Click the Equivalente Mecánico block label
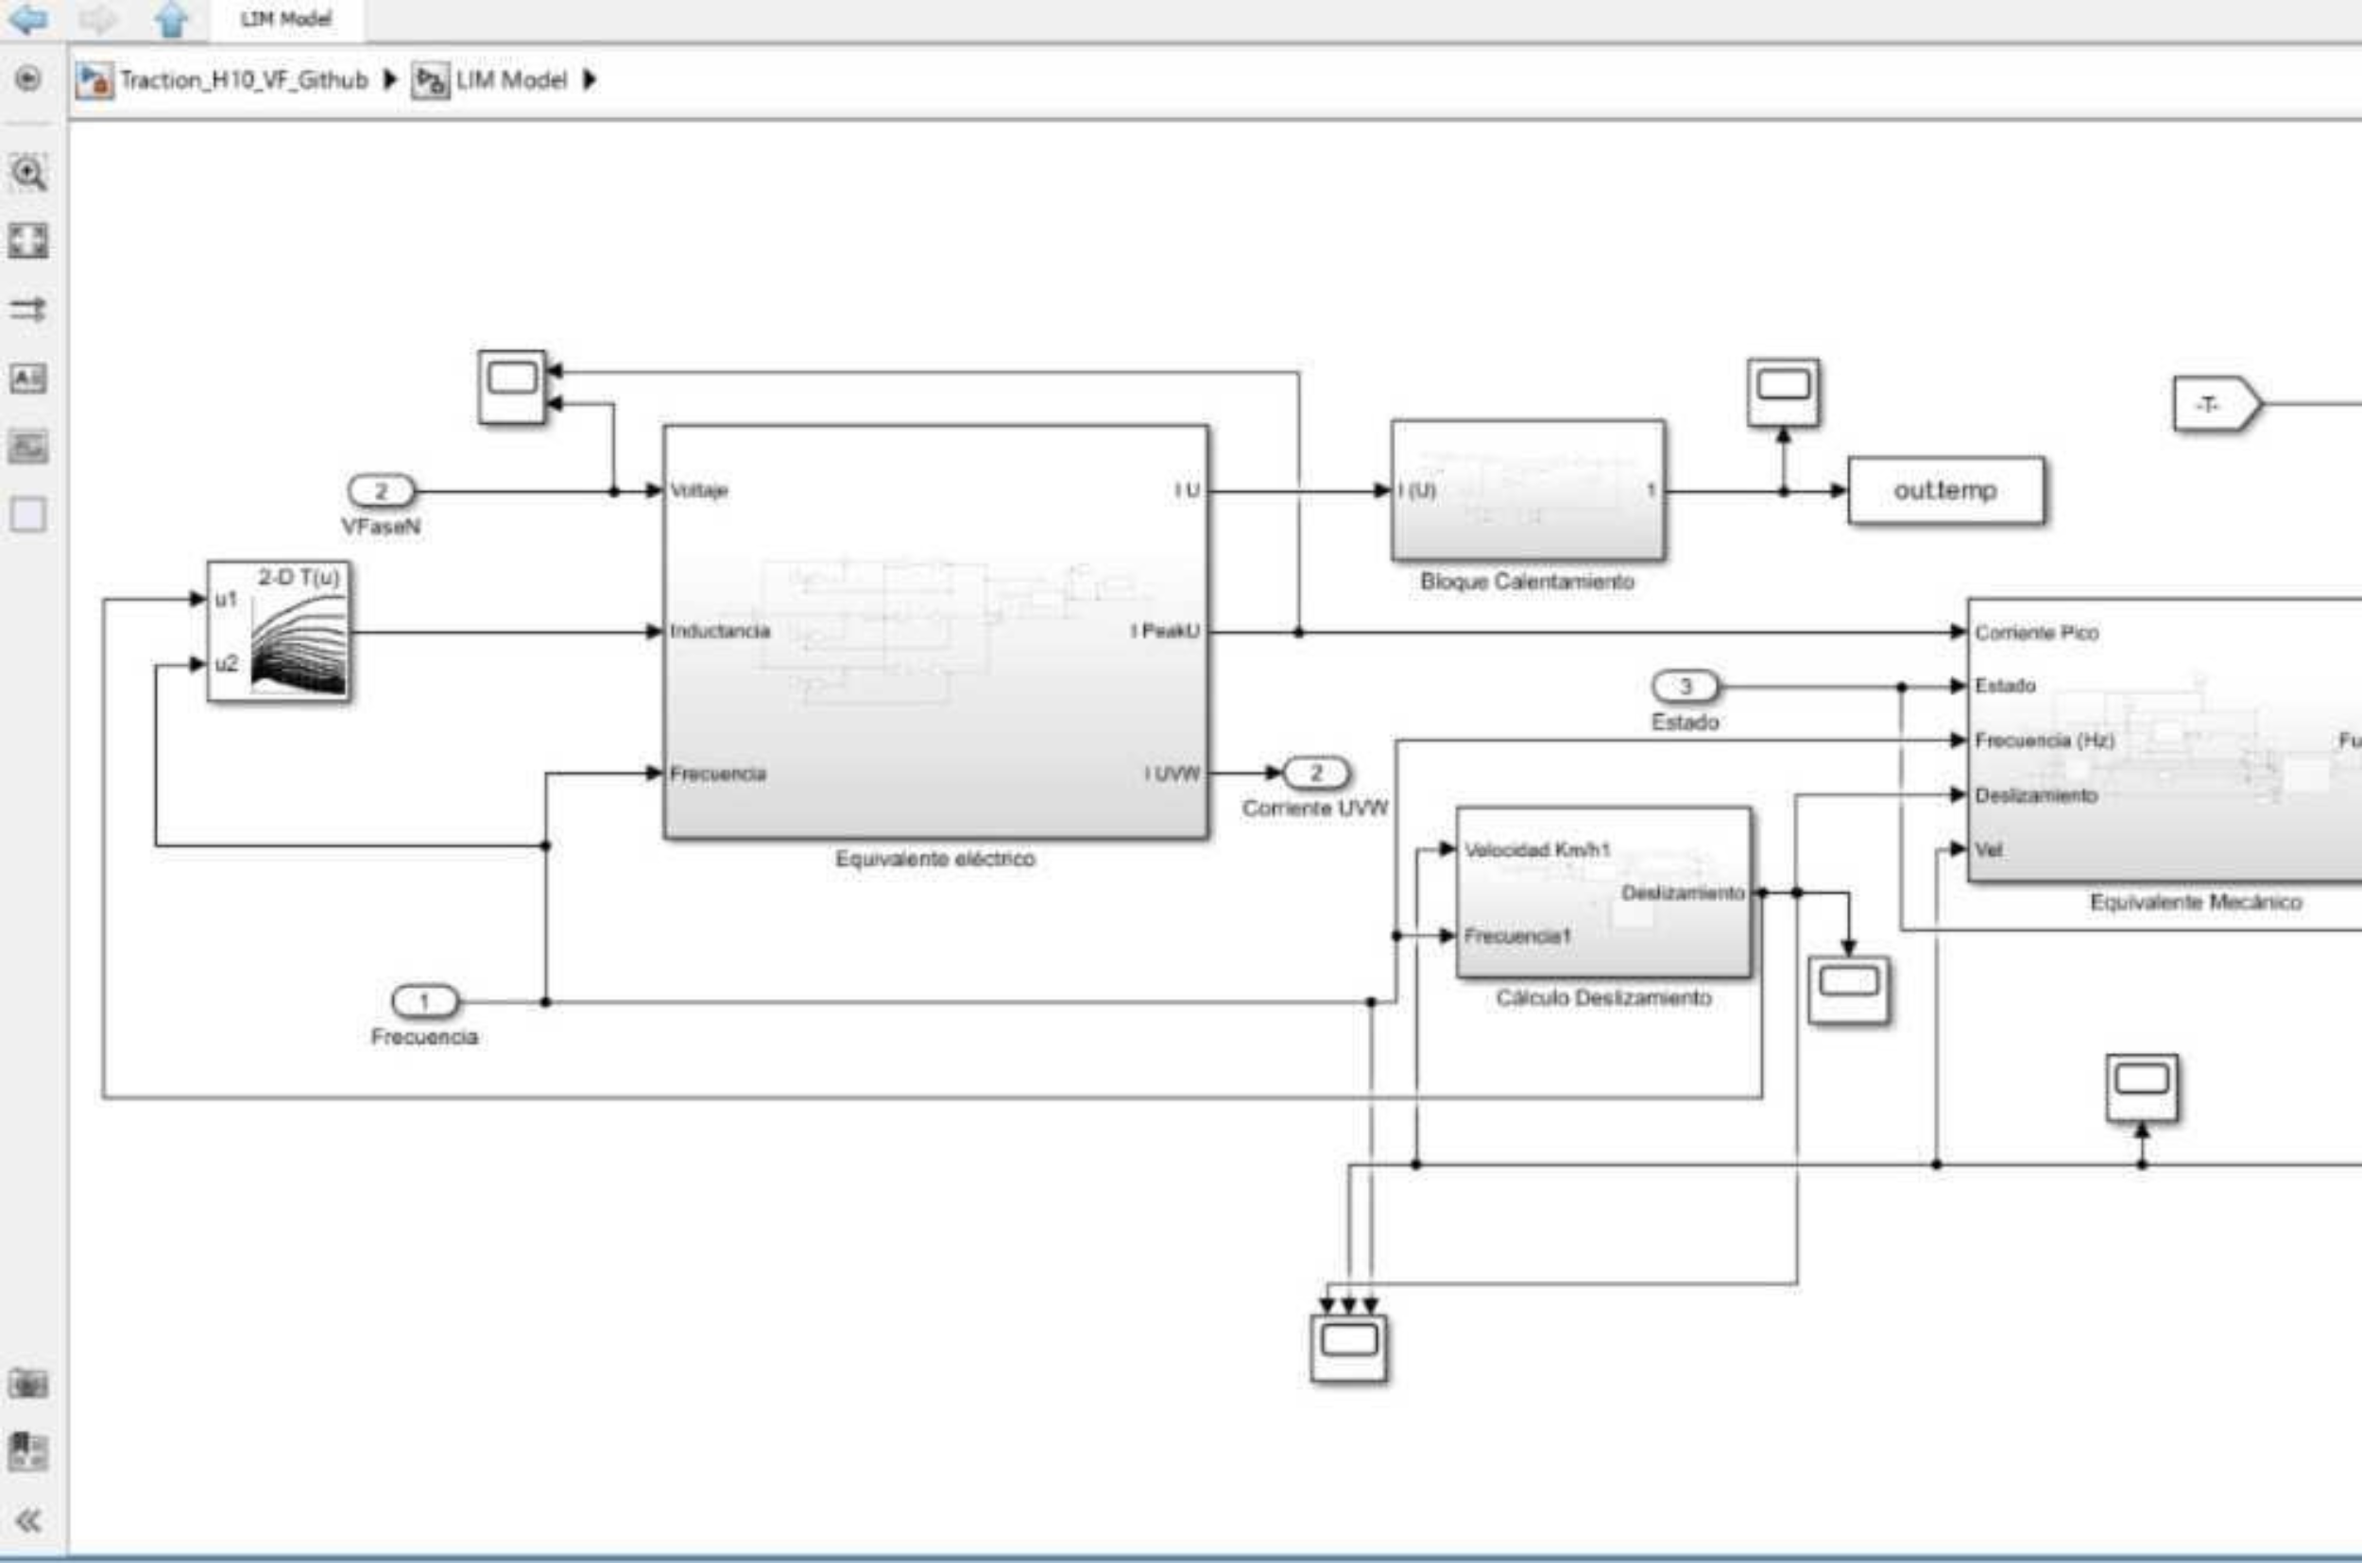The height and width of the screenshot is (1563, 2362). coord(2197,902)
